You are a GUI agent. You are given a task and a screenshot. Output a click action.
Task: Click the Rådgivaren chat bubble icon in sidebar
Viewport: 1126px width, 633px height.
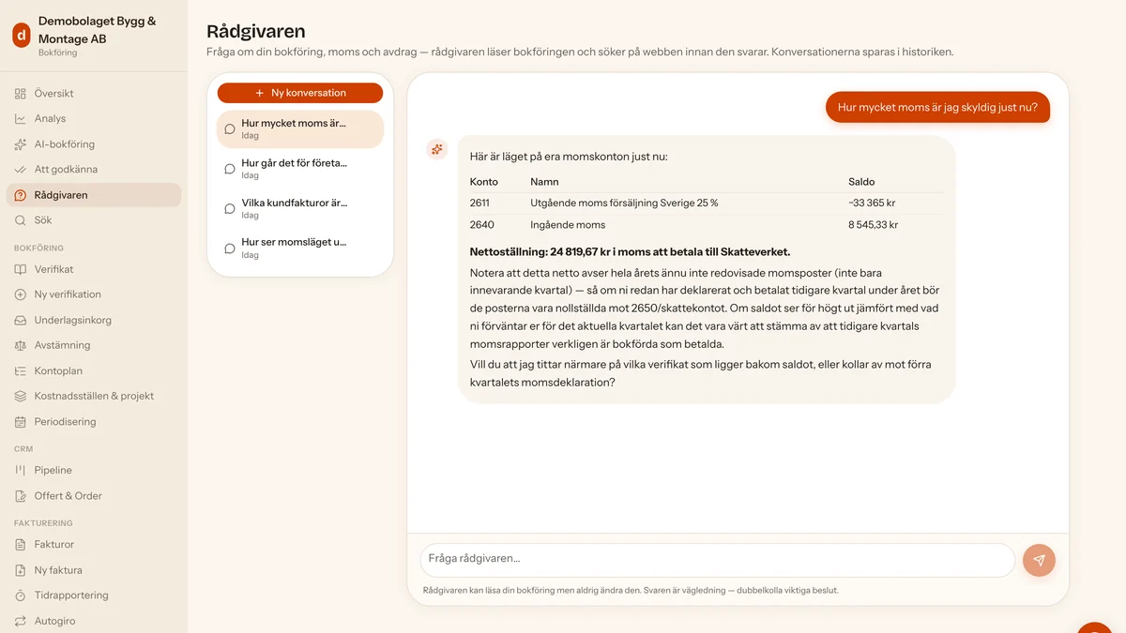click(x=21, y=195)
